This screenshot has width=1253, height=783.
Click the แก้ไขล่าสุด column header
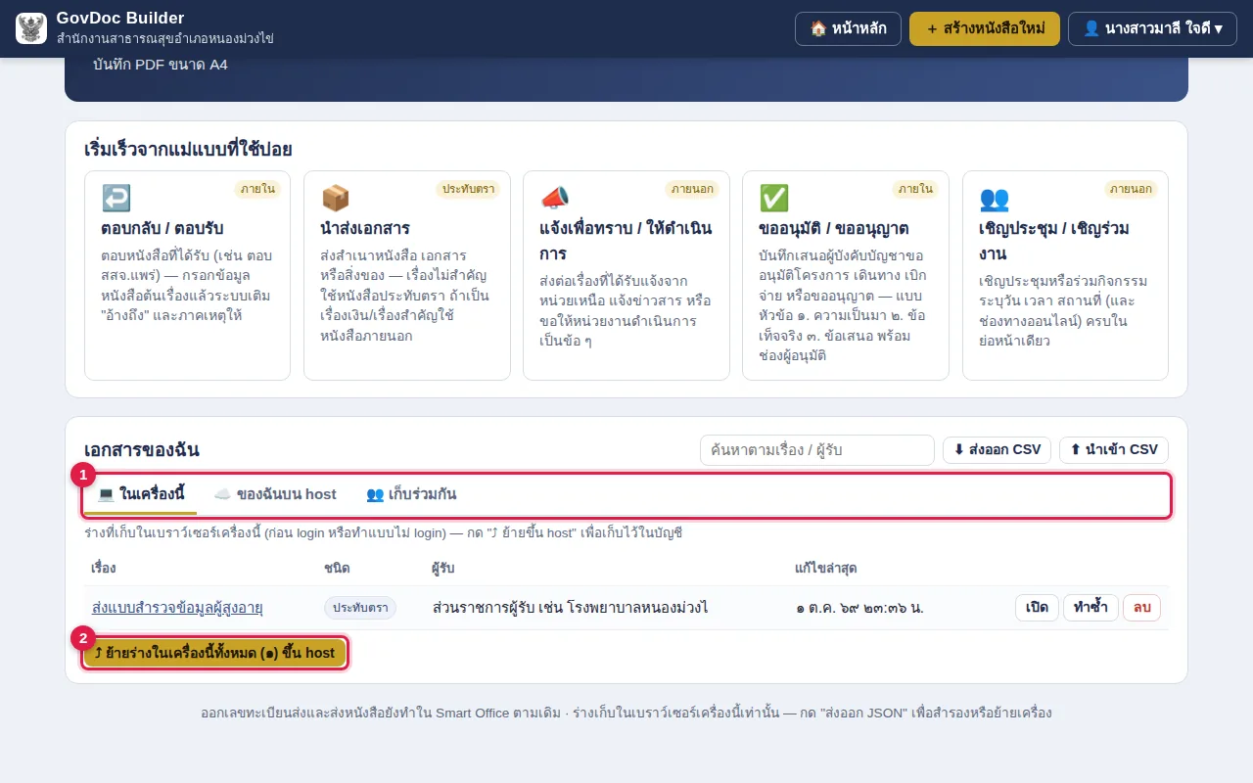point(827,569)
